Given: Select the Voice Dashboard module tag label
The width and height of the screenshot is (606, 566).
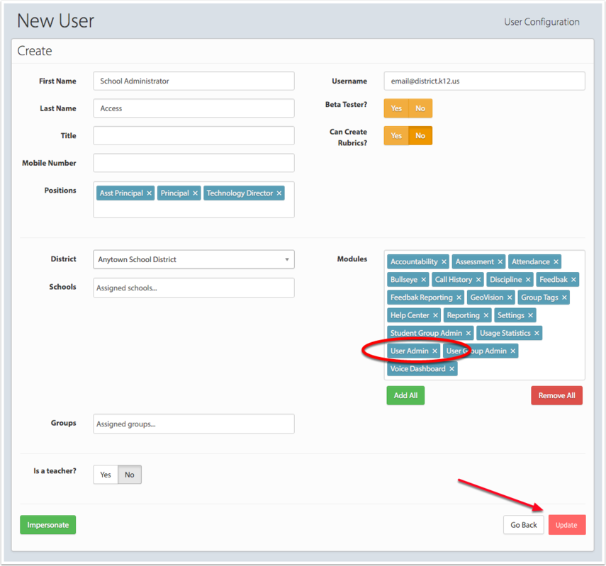Looking at the screenshot, I should click(417, 369).
